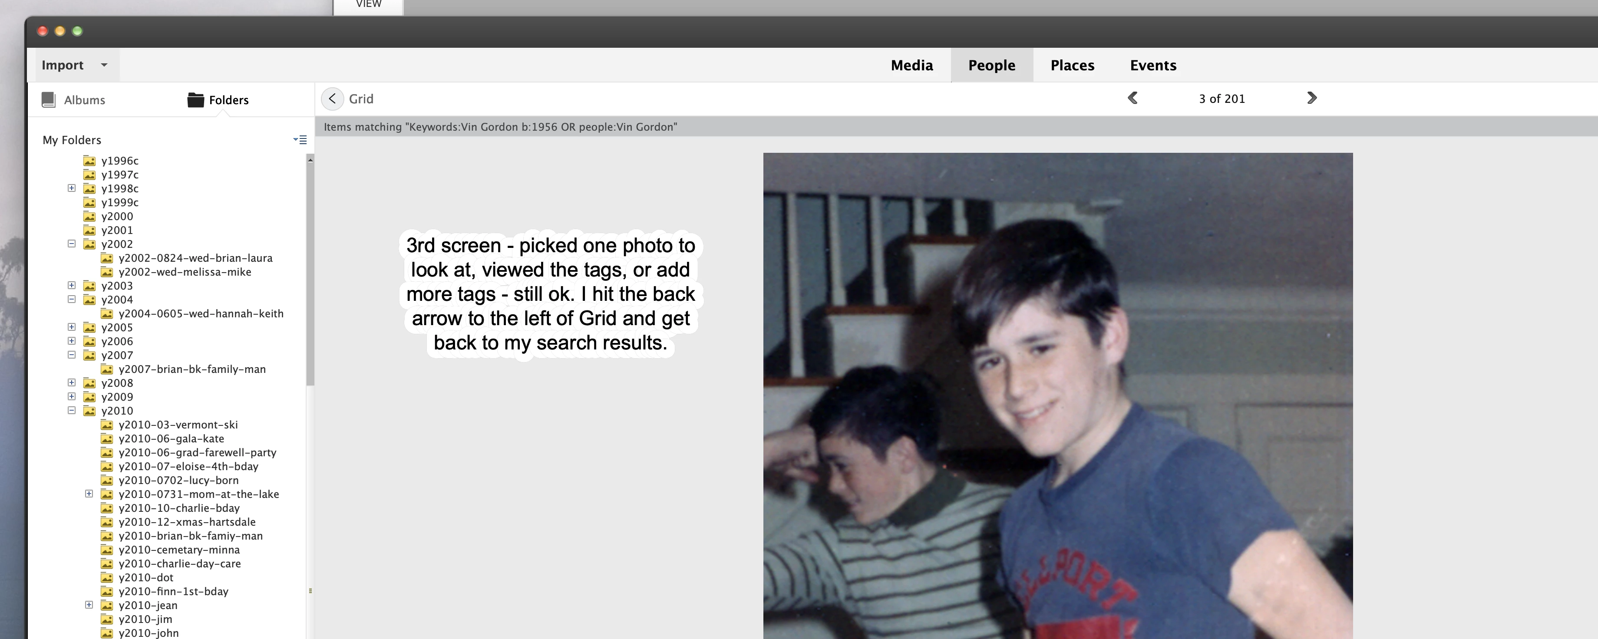Click the Folders folder icon

195,100
